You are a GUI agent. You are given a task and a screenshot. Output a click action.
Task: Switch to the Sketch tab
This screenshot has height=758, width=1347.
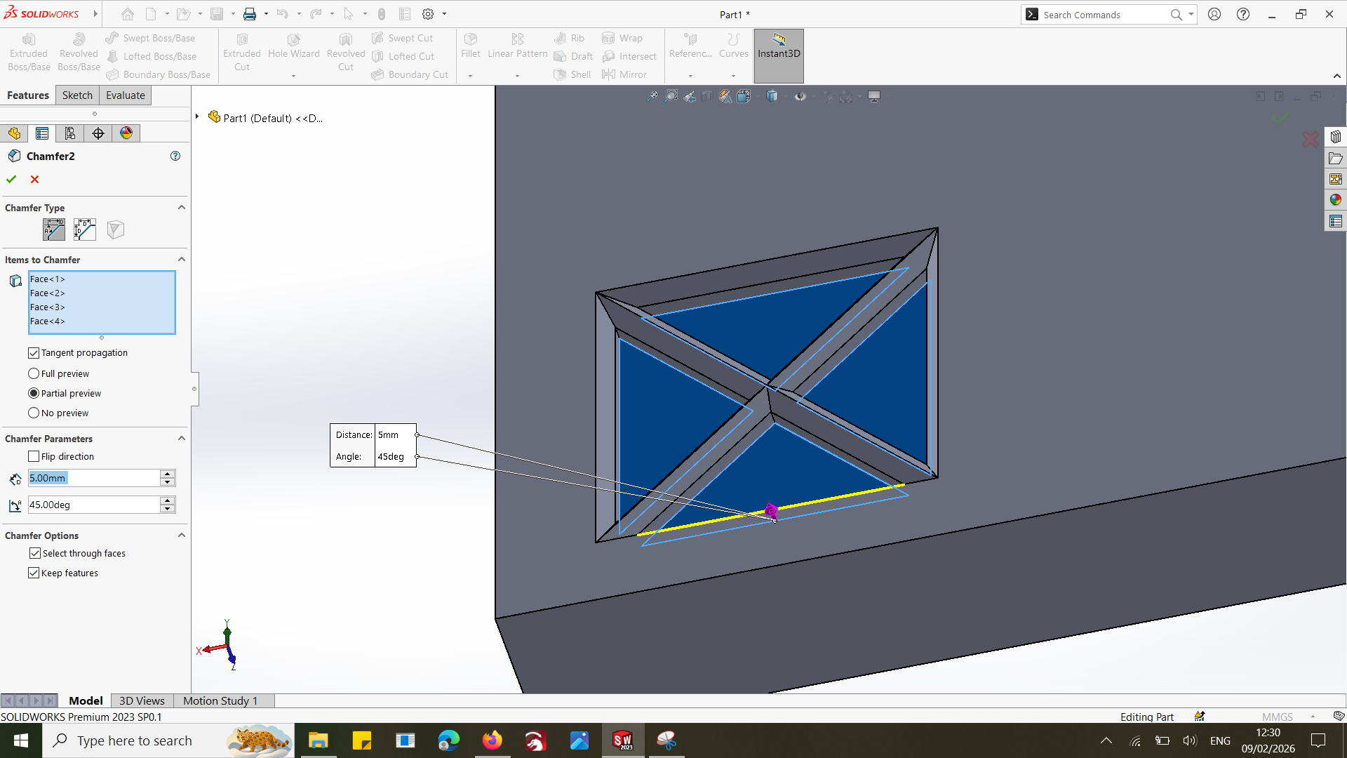click(77, 95)
